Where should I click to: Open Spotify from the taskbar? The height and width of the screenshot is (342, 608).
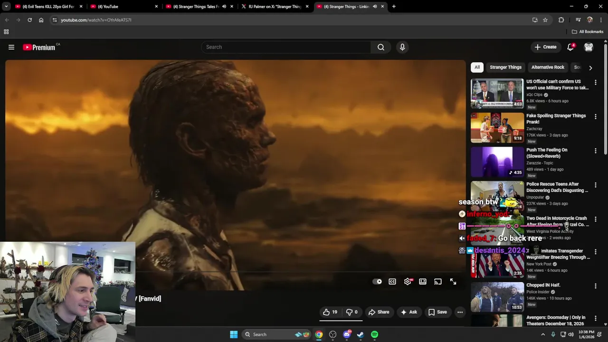(x=374, y=334)
